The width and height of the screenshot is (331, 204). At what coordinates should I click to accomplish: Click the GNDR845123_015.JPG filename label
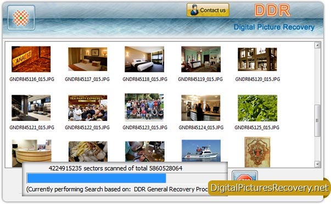(145, 128)
